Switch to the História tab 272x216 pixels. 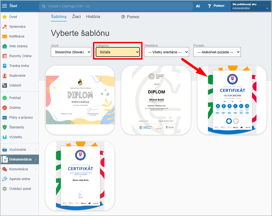[x=93, y=17]
